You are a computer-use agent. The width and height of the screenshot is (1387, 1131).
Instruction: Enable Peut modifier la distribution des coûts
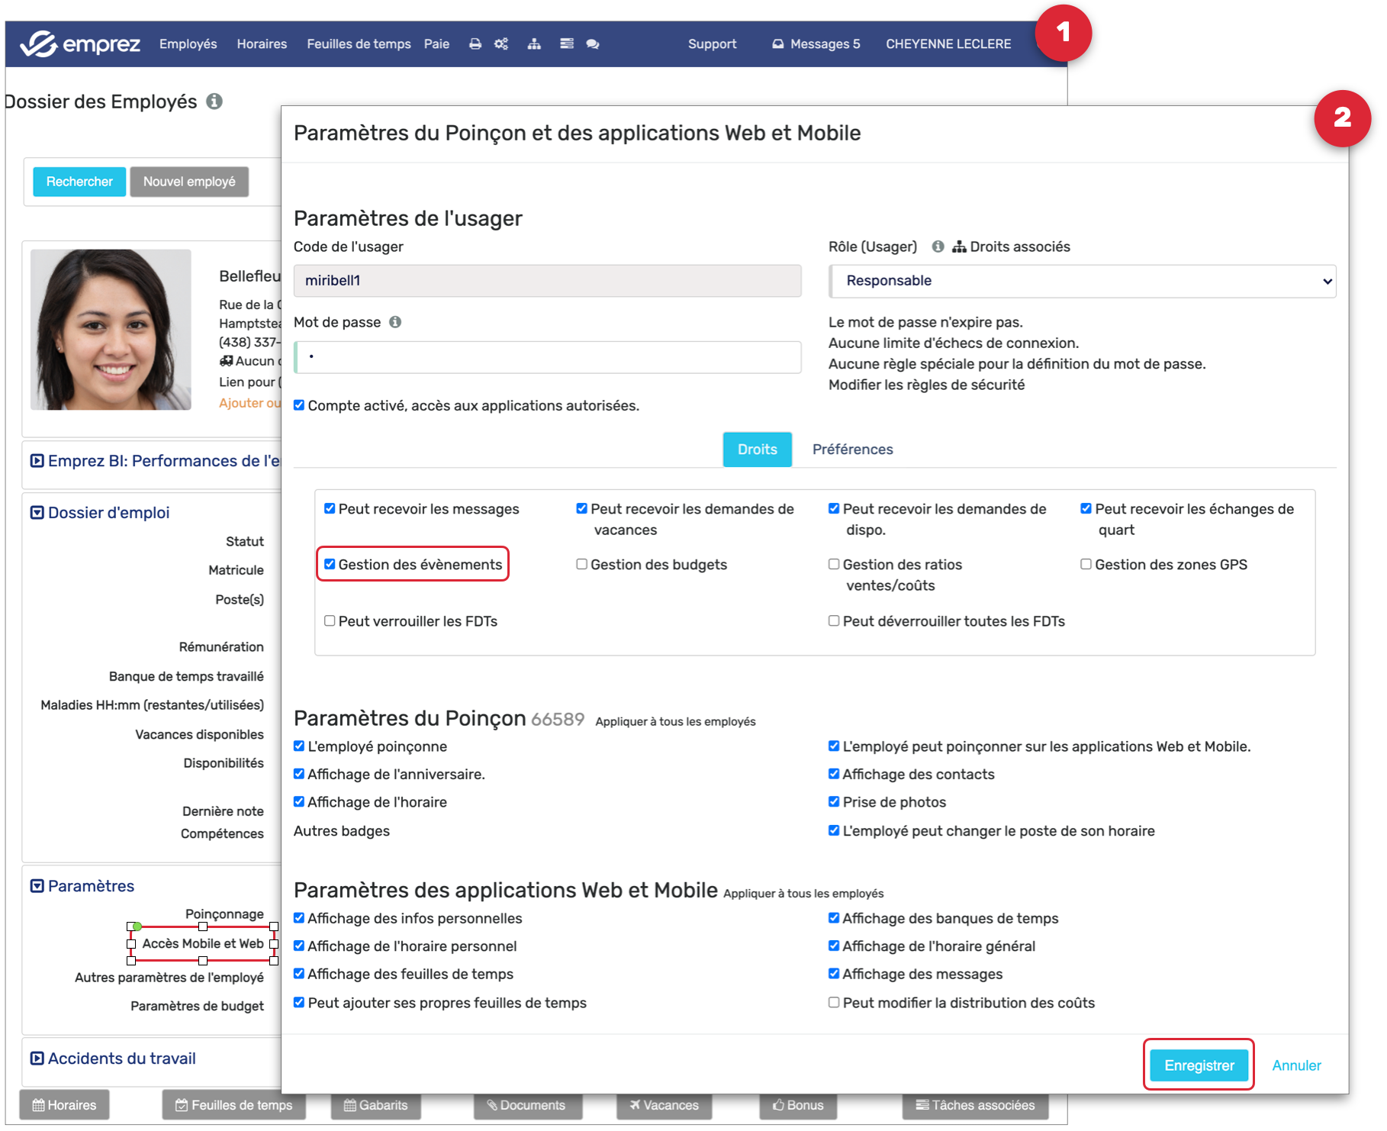[x=834, y=1002]
